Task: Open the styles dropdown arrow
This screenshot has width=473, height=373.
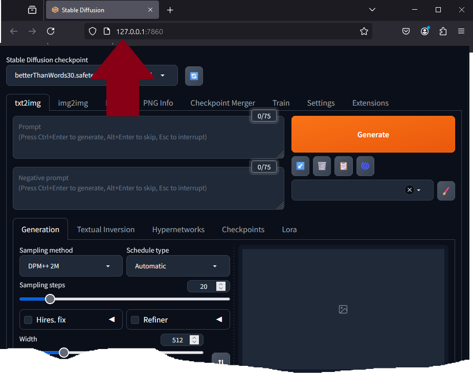Action: point(419,190)
